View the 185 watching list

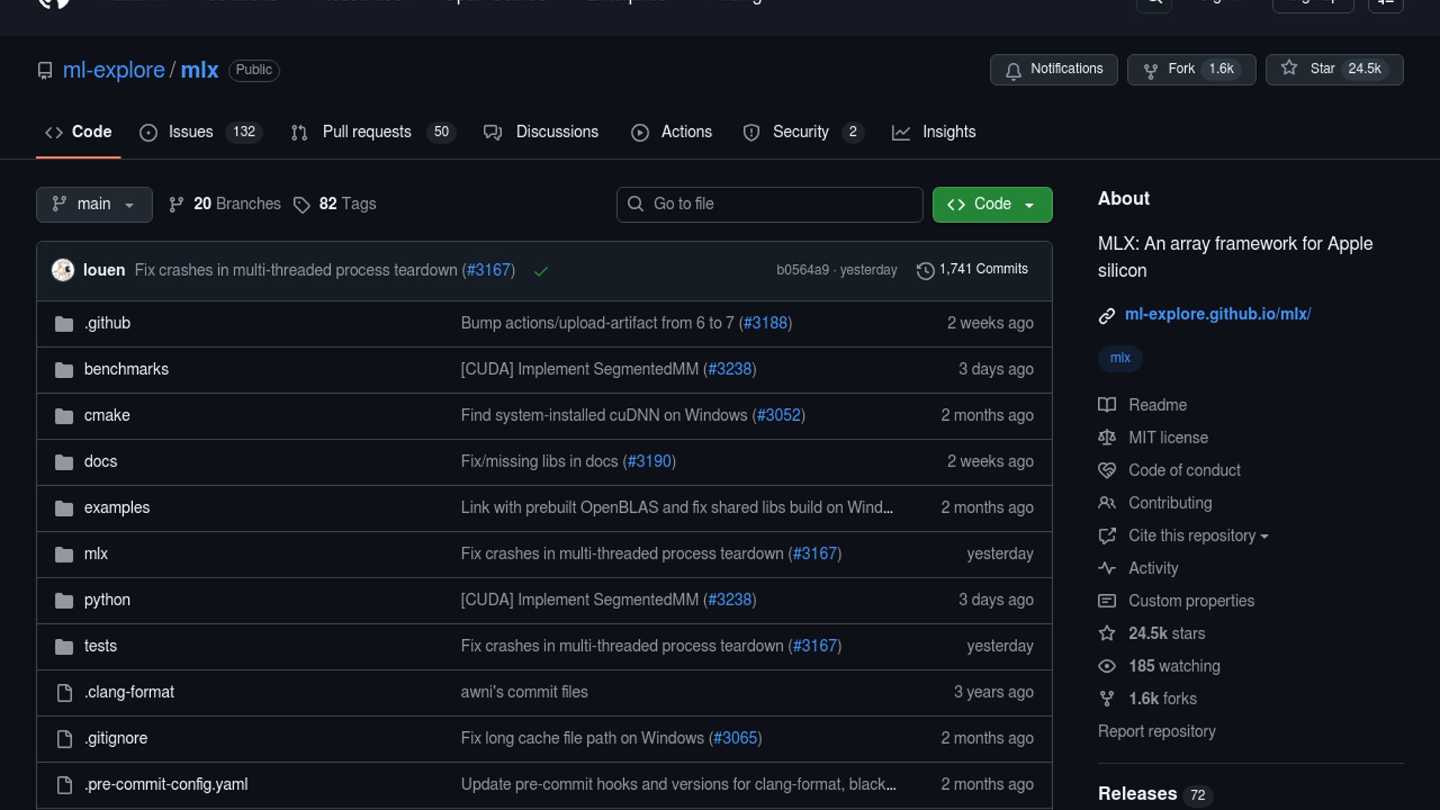click(x=1174, y=666)
